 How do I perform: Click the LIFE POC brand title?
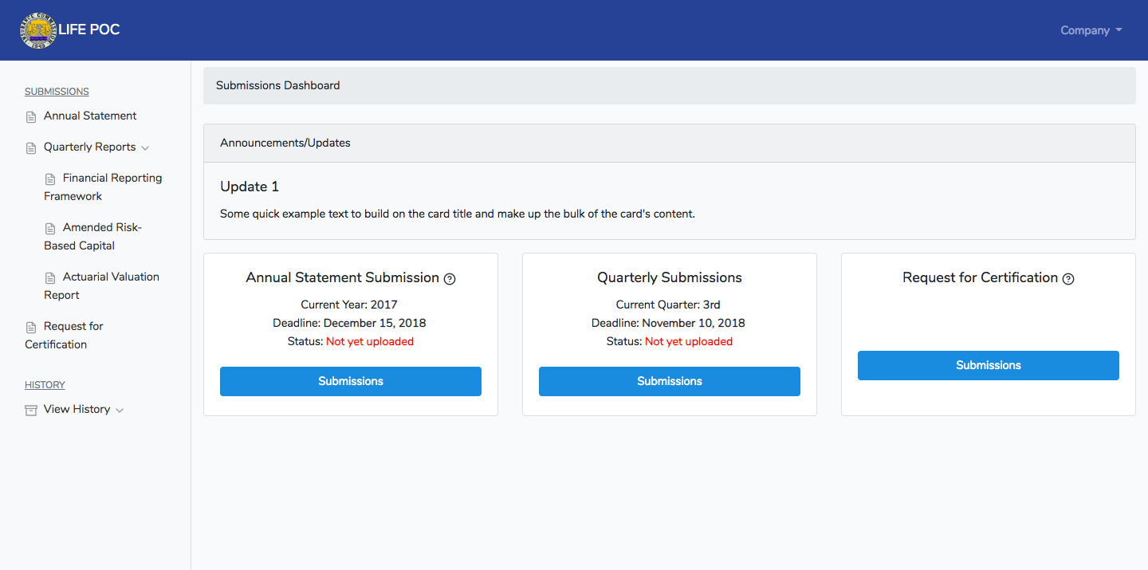coord(89,30)
